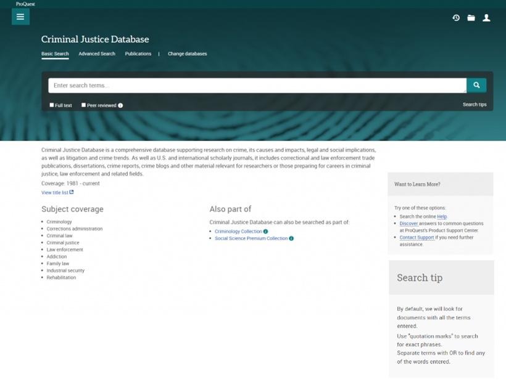Open the hamburger navigation menu
506x385 pixels.
click(x=20, y=17)
